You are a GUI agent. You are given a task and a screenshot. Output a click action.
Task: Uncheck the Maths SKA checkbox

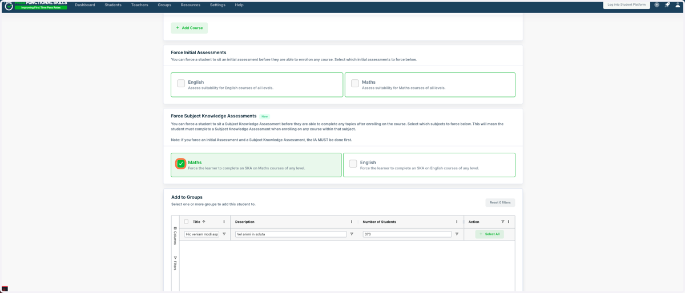181,164
